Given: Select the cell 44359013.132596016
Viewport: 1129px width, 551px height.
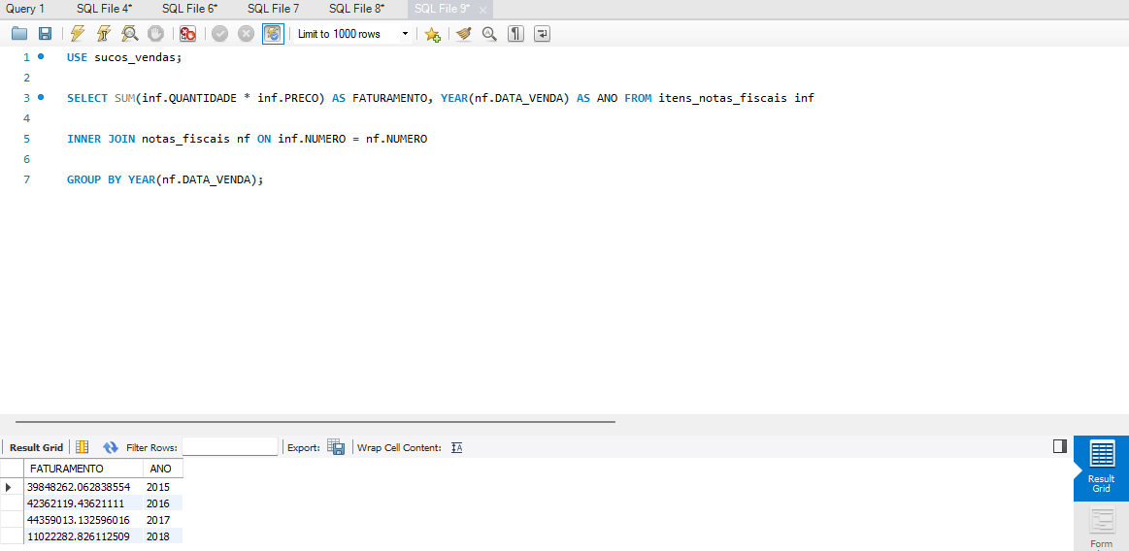Looking at the screenshot, I should (84, 519).
